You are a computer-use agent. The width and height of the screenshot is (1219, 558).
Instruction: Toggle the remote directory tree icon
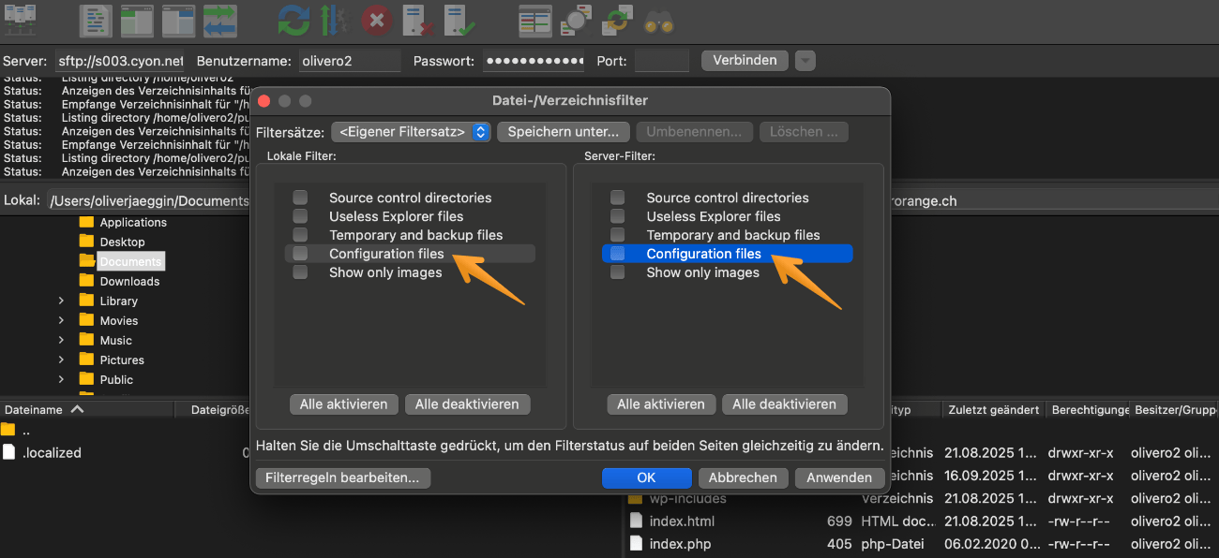click(177, 21)
